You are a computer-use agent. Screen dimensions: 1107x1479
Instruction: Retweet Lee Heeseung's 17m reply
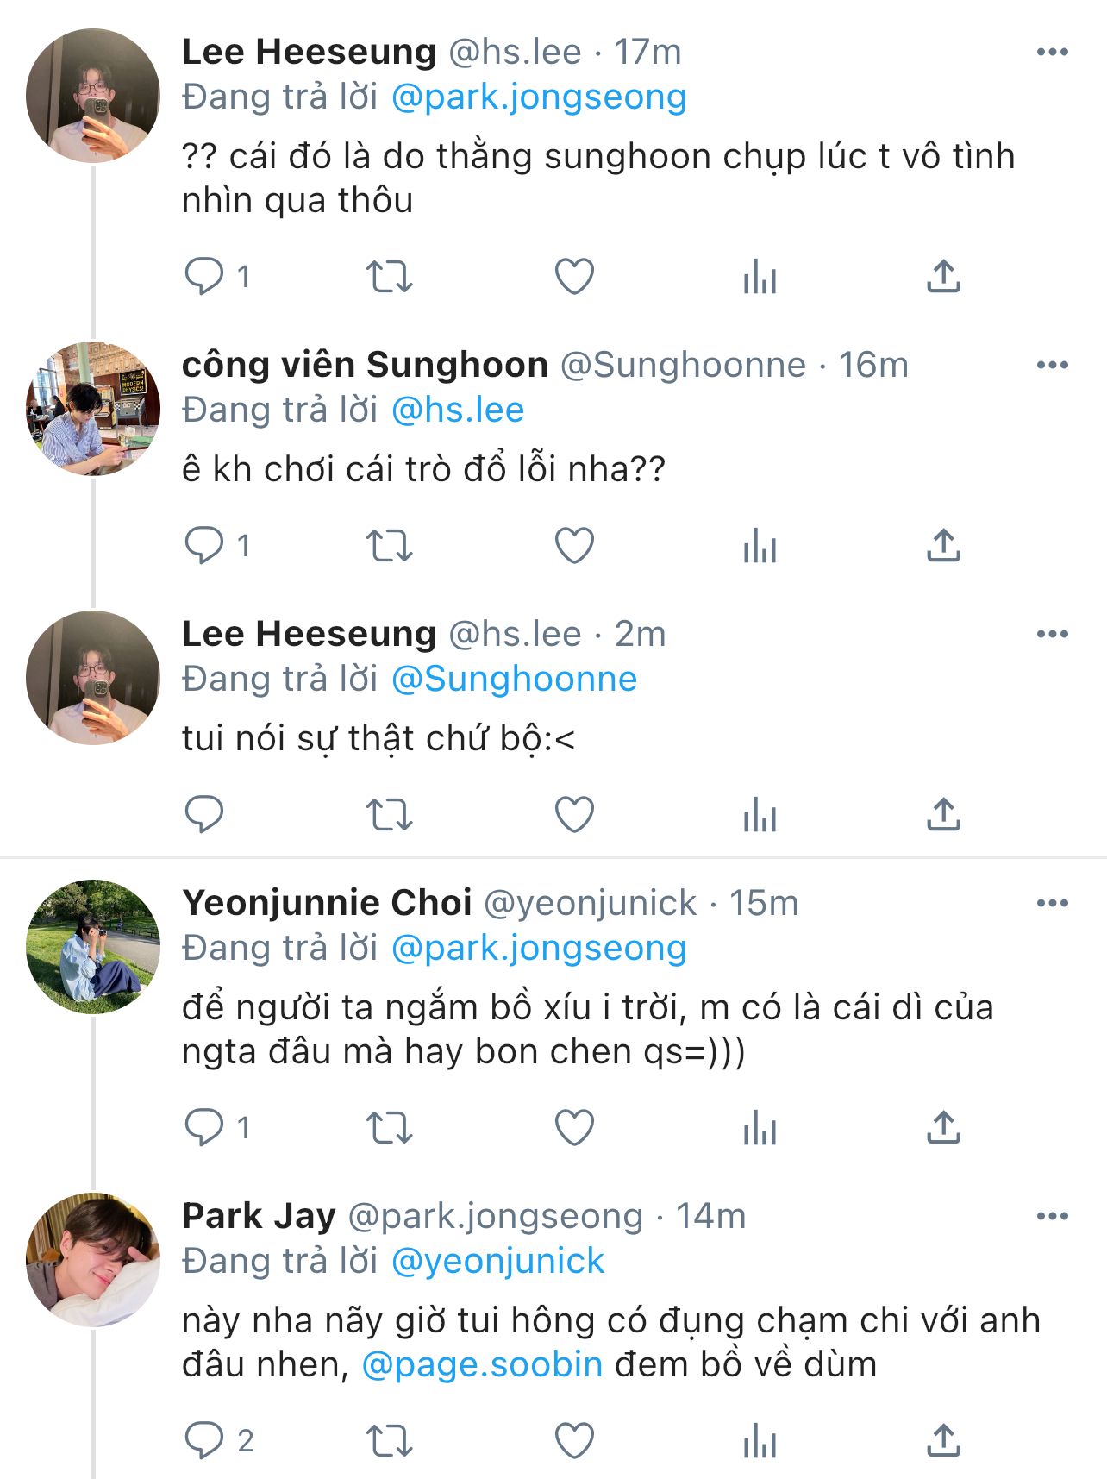point(389,277)
